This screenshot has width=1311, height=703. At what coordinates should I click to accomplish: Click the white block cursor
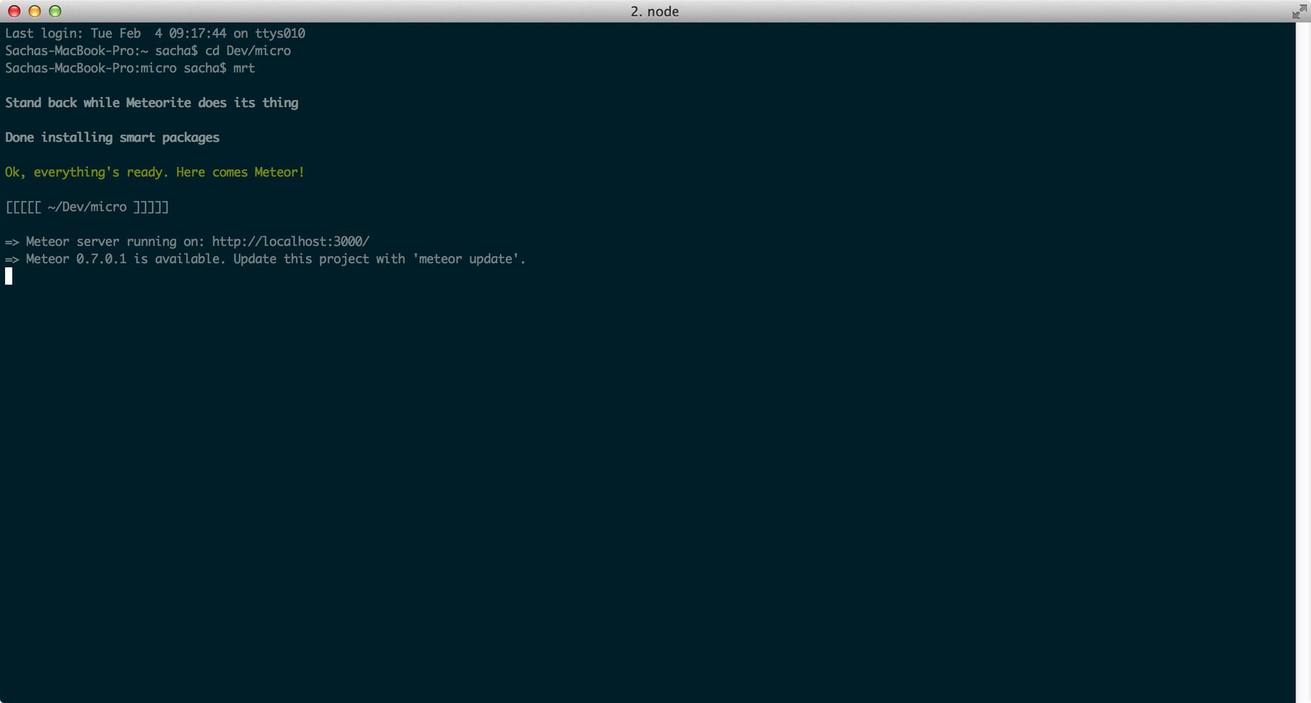click(9, 276)
